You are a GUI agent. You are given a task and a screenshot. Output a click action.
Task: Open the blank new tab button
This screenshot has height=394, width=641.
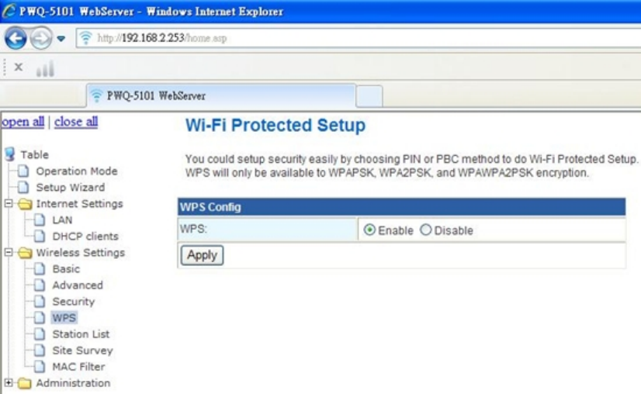point(369,96)
